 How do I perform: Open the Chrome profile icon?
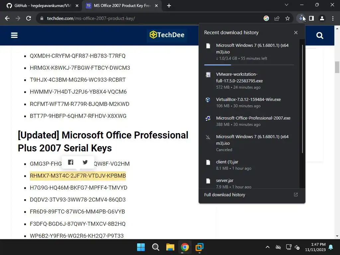(322, 19)
